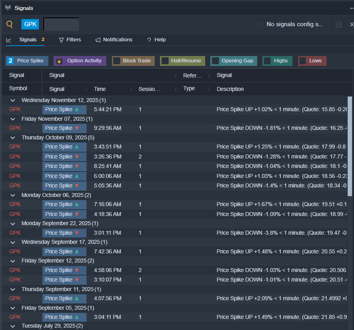
Task: Collapse the Monday September 22, 2025 group
Action: pos(13,224)
